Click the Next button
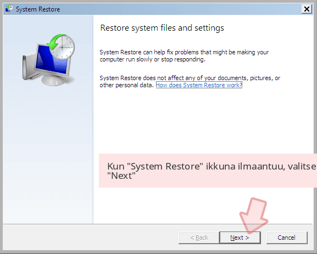 [240, 238]
